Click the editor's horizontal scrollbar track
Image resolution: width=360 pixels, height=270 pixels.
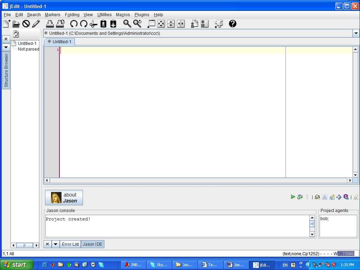click(198, 180)
